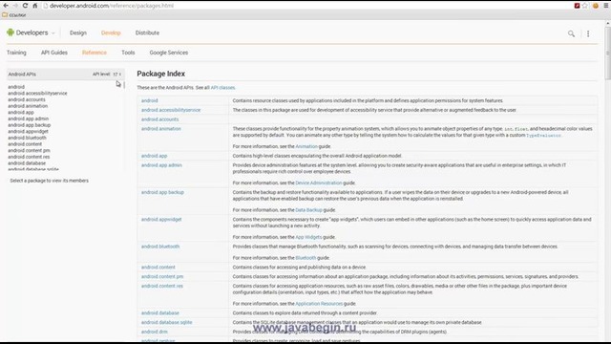
Task: Click the App Widgets guide link
Action: pos(308,237)
